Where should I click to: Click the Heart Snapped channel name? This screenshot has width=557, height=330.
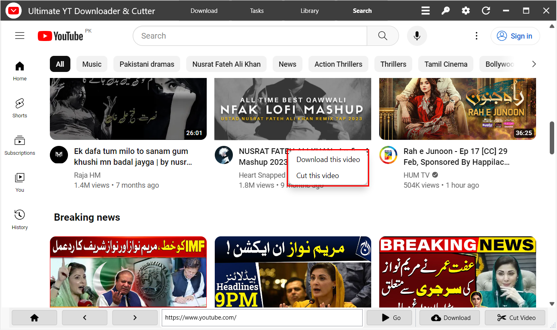point(262,175)
